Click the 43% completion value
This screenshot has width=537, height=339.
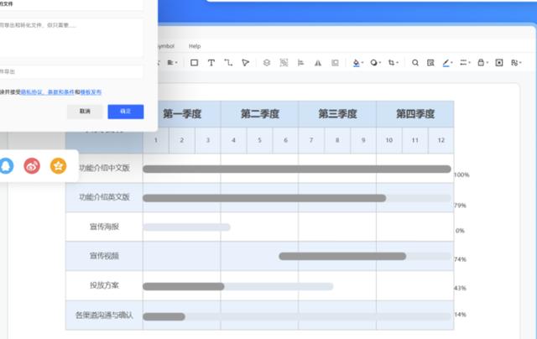(x=460, y=289)
